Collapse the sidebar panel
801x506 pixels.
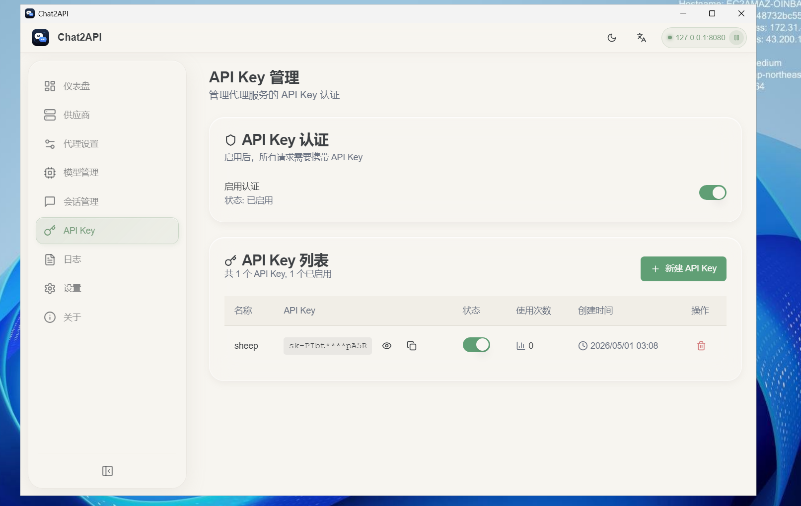coord(107,471)
